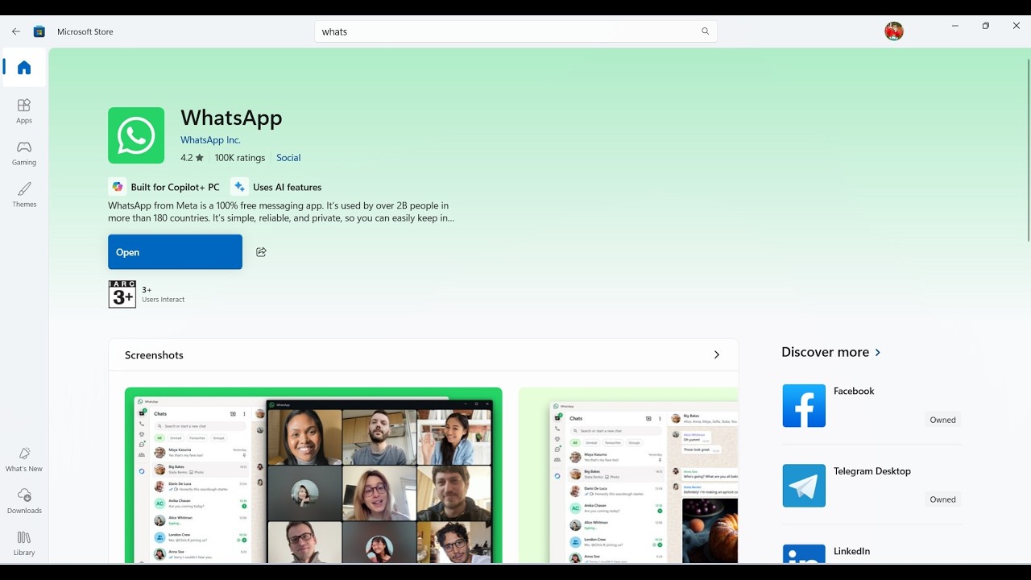This screenshot has height=580, width=1031.
Task: Close the Microsoft Store window
Action: [1017, 26]
